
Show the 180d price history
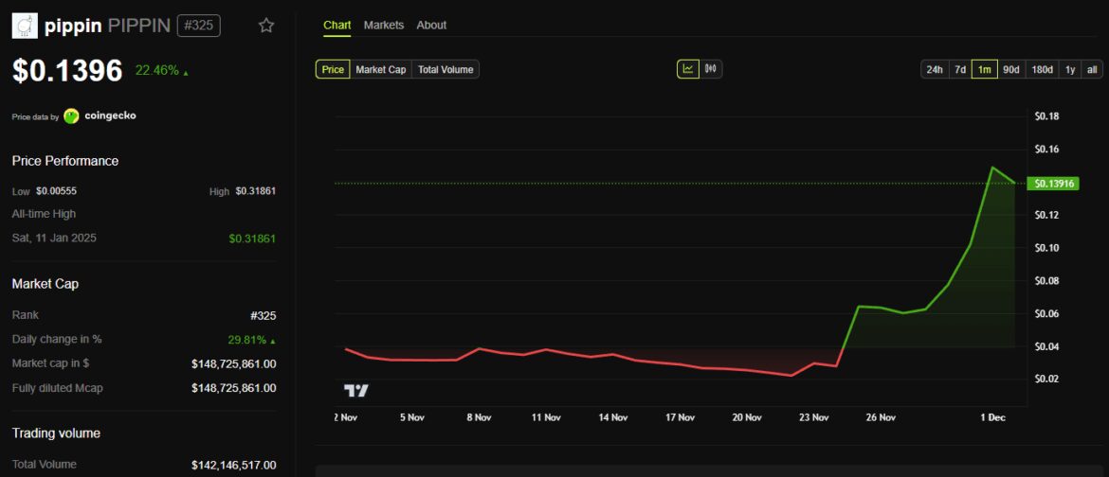[1042, 69]
